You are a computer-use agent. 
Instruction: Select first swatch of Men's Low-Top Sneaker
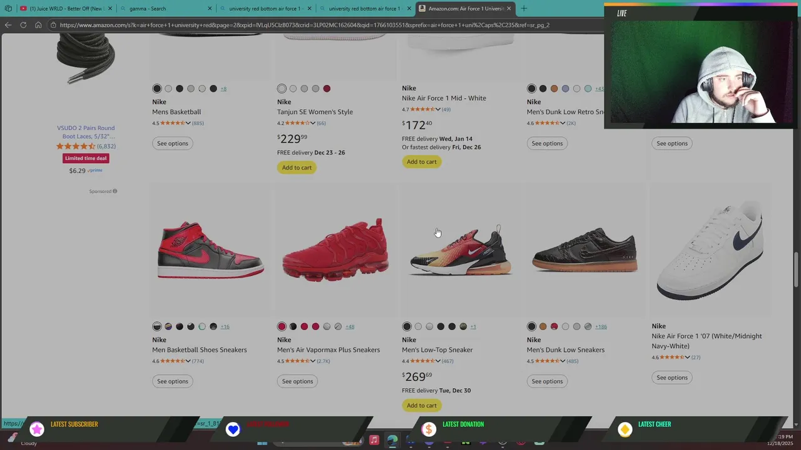407,327
